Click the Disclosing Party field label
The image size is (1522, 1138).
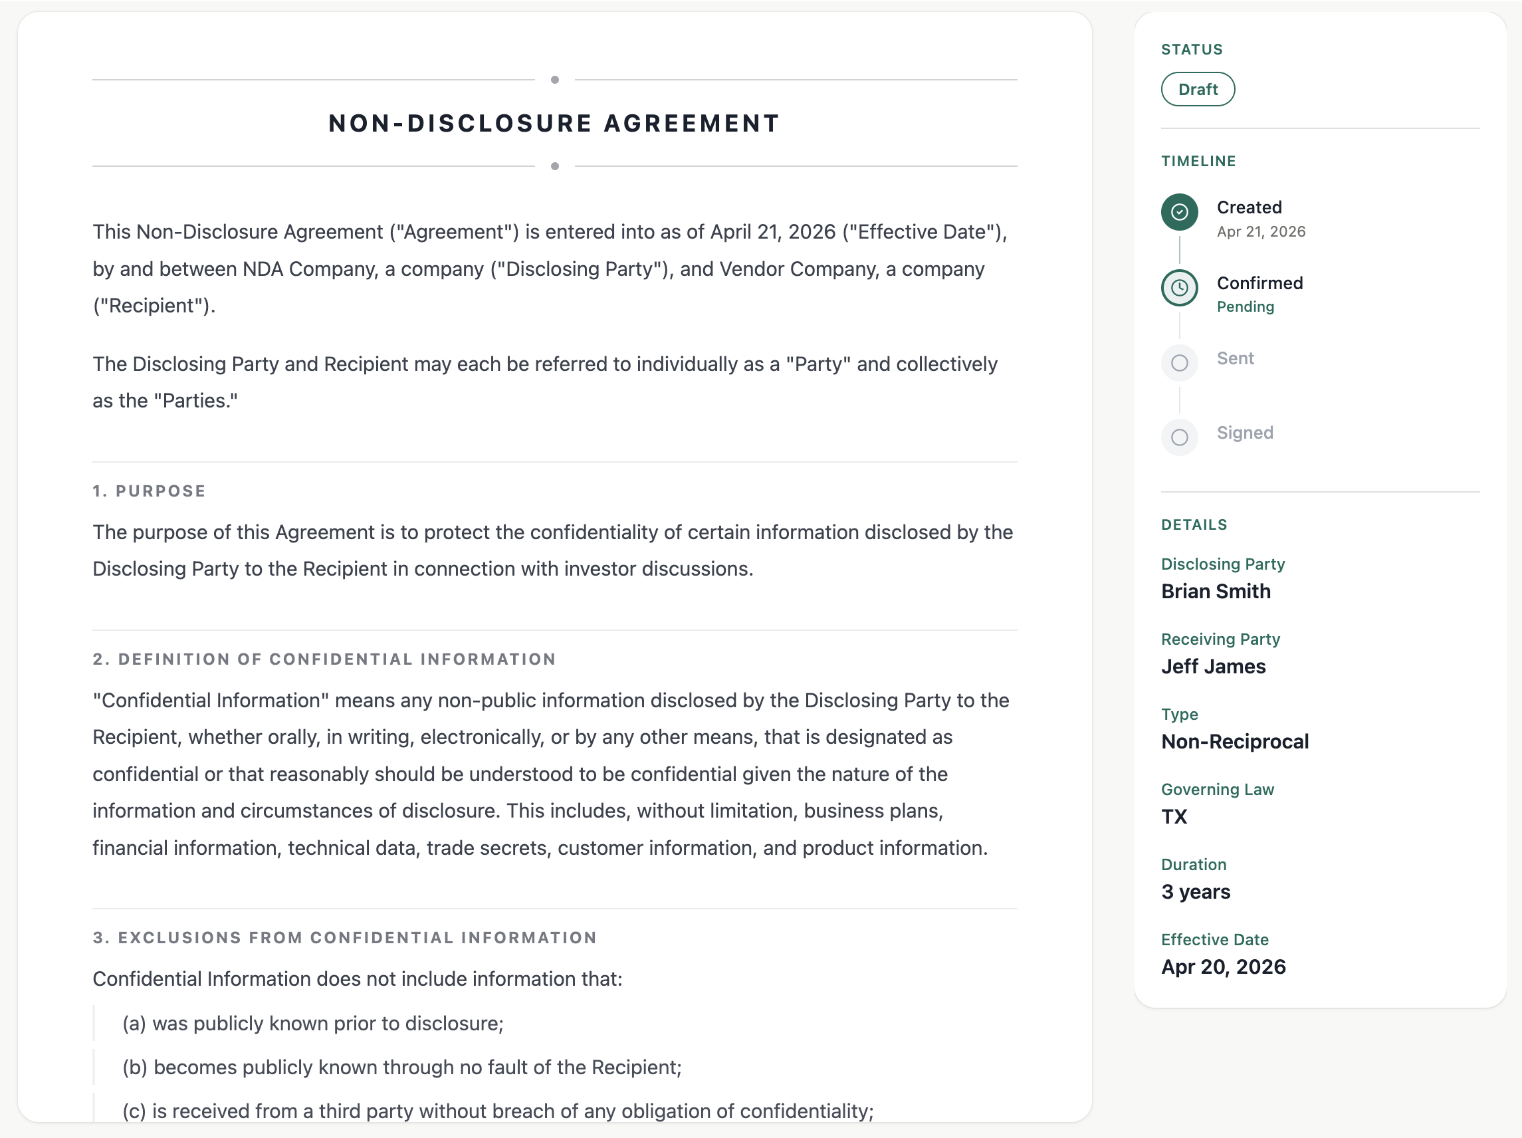click(x=1223, y=564)
